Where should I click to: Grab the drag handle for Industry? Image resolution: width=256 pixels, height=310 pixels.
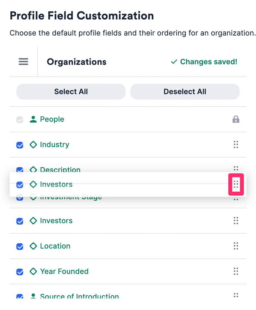pyautogui.click(x=236, y=145)
